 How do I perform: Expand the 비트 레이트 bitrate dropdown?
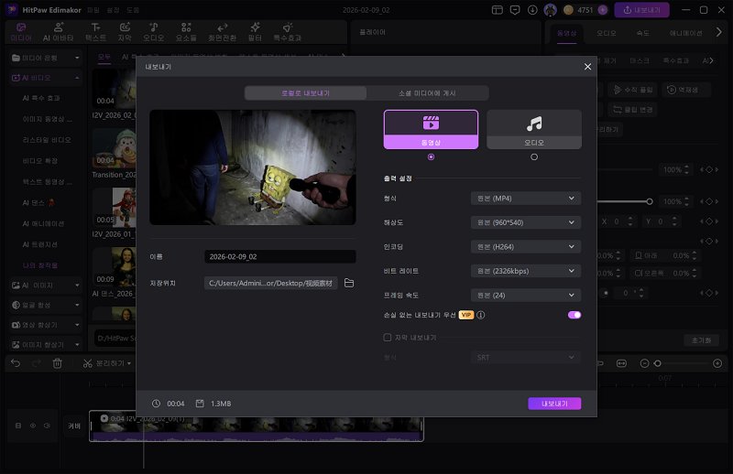point(525,271)
